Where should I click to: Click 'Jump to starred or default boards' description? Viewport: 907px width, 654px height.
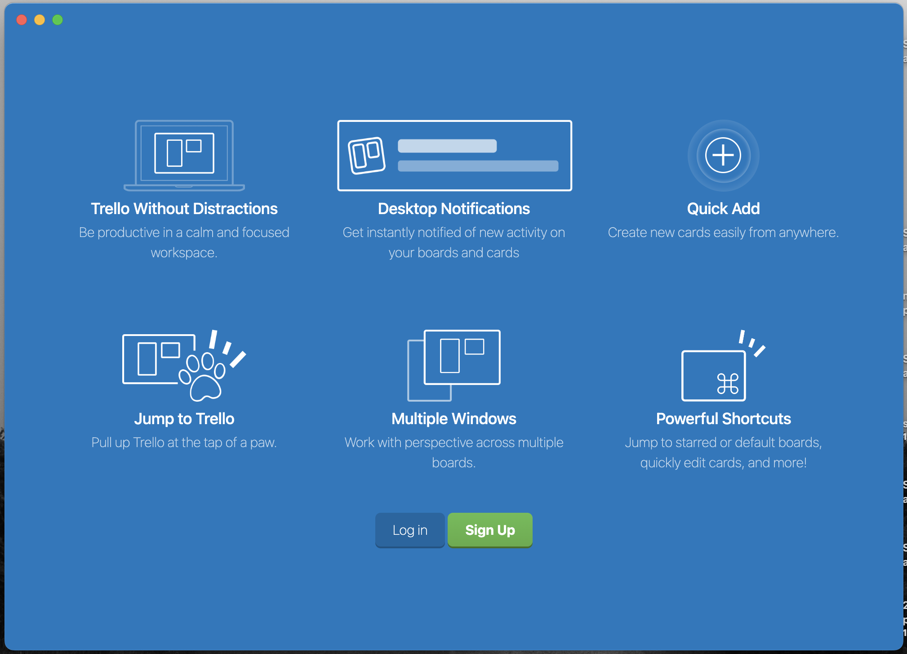723,452
